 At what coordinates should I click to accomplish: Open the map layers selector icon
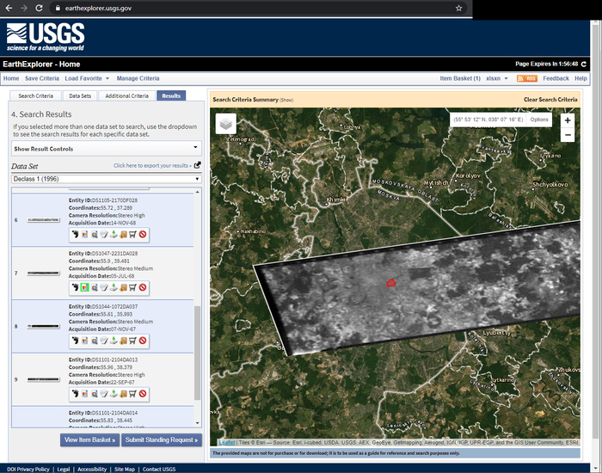point(225,124)
